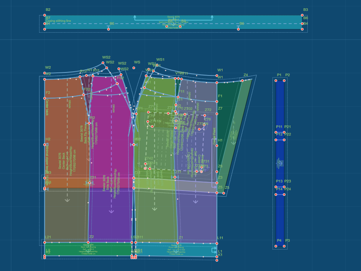
Task: Select node point F1 on center front
Action: click(217, 101)
